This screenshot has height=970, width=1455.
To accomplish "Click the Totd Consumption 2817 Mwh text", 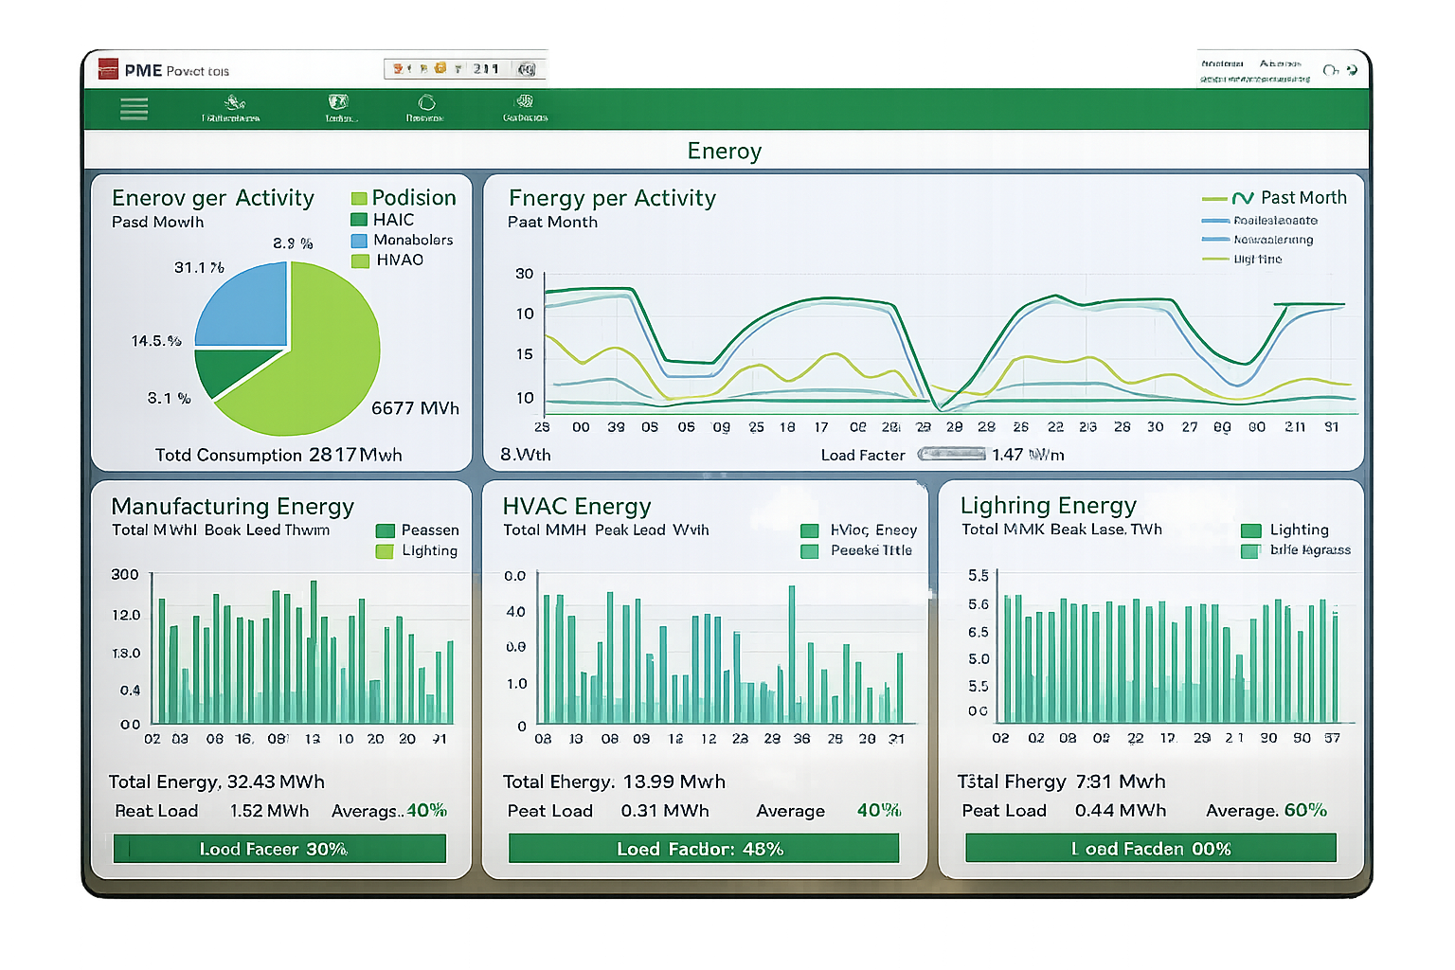I will point(278,455).
